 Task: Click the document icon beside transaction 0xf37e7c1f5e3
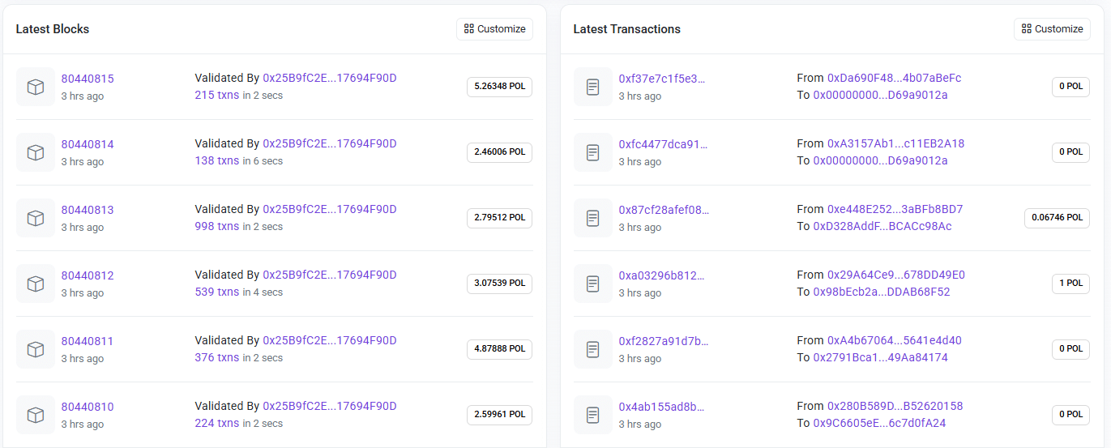click(x=593, y=87)
